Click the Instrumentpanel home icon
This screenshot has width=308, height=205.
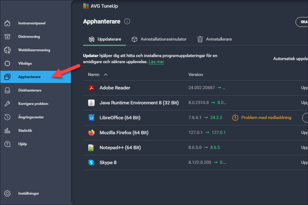[x=7, y=23]
